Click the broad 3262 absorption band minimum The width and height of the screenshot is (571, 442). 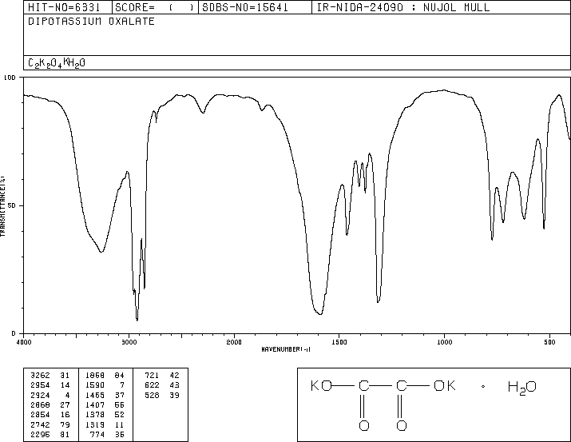[101, 252]
